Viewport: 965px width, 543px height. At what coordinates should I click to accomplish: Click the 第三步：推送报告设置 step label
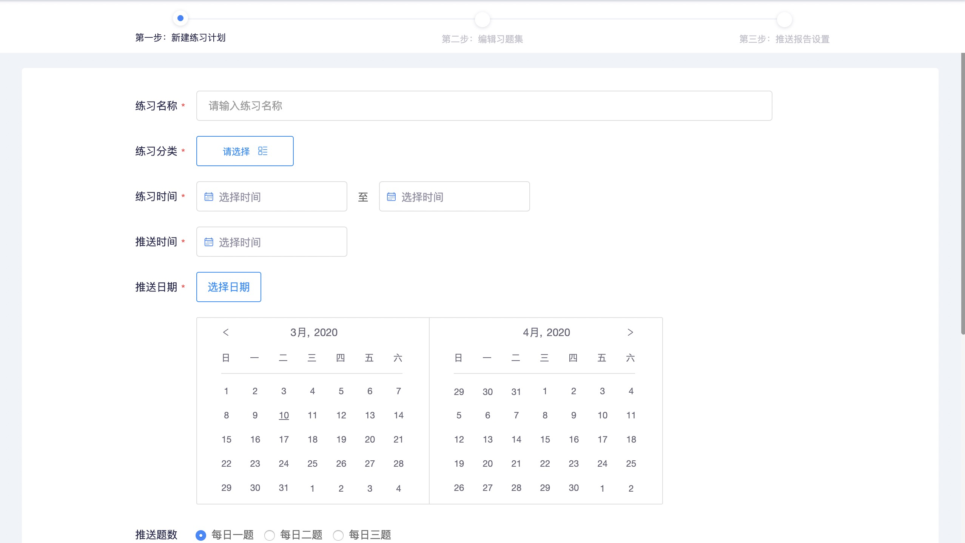click(x=784, y=39)
